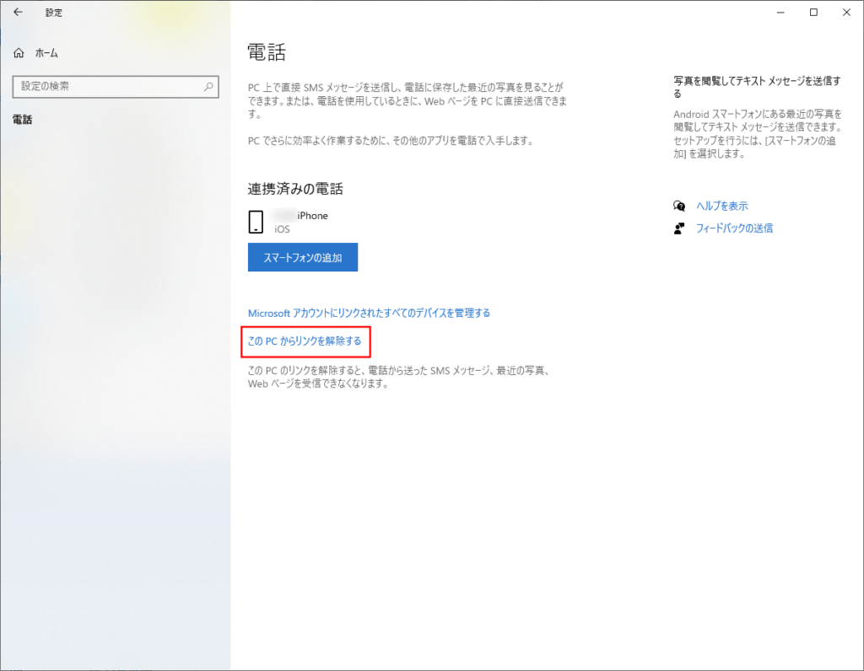Minimize the Settings window
864x671 pixels.
click(x=780, y=12)
